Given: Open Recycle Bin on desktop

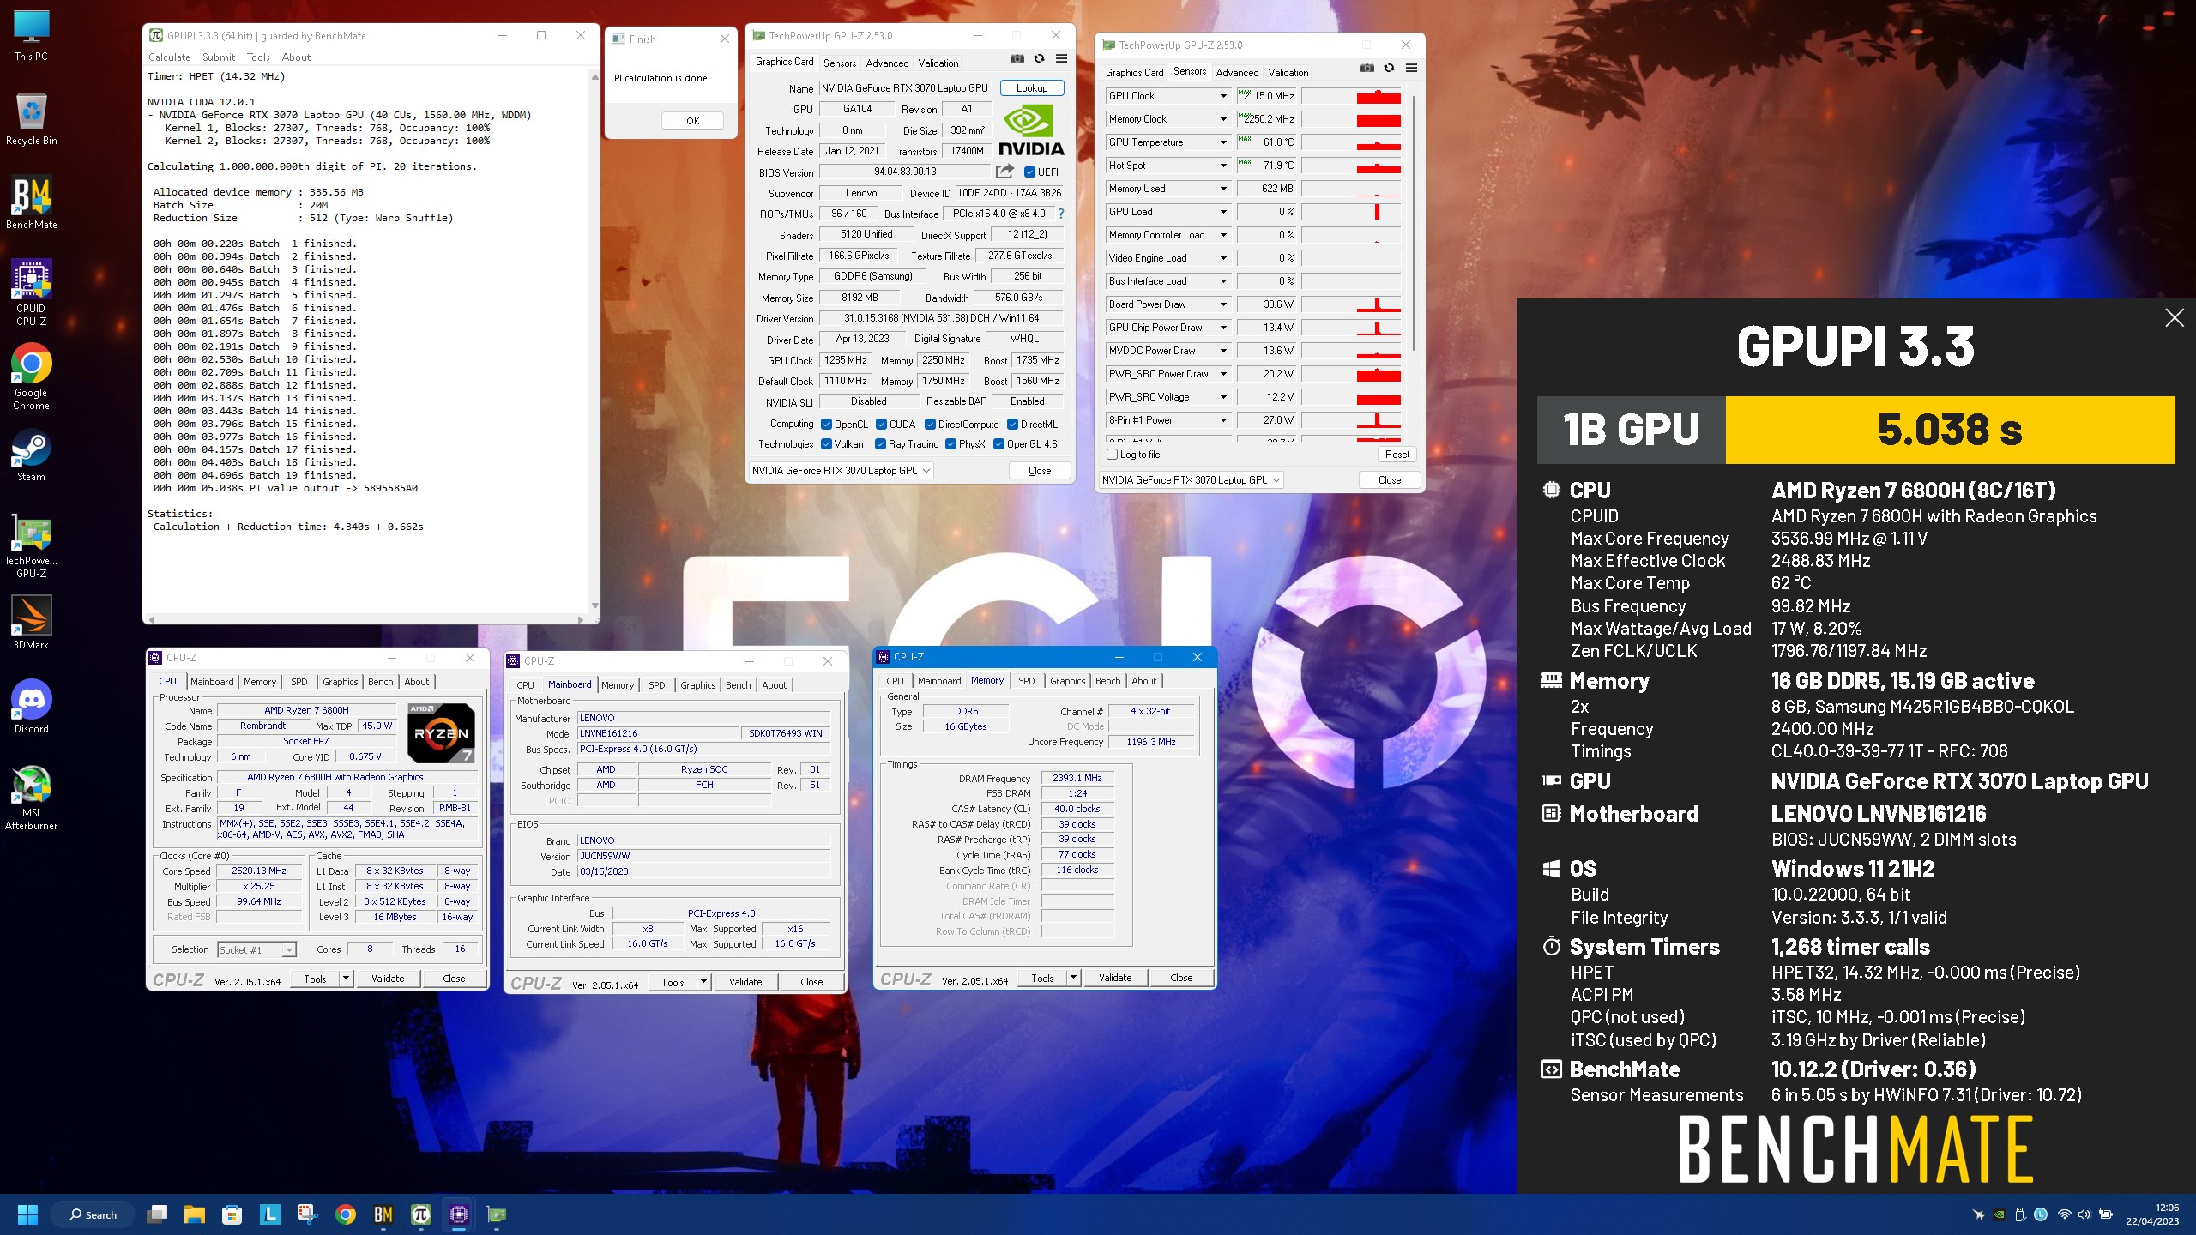Looking at the screenshot, I should tap(32, 118).
